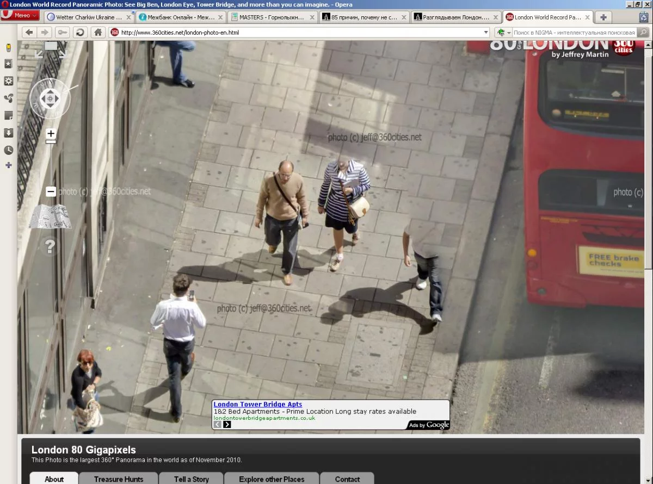The height and width of the screenshot is (484, 653).
Task: Go to the home page icon
Action: coord(98,32)
